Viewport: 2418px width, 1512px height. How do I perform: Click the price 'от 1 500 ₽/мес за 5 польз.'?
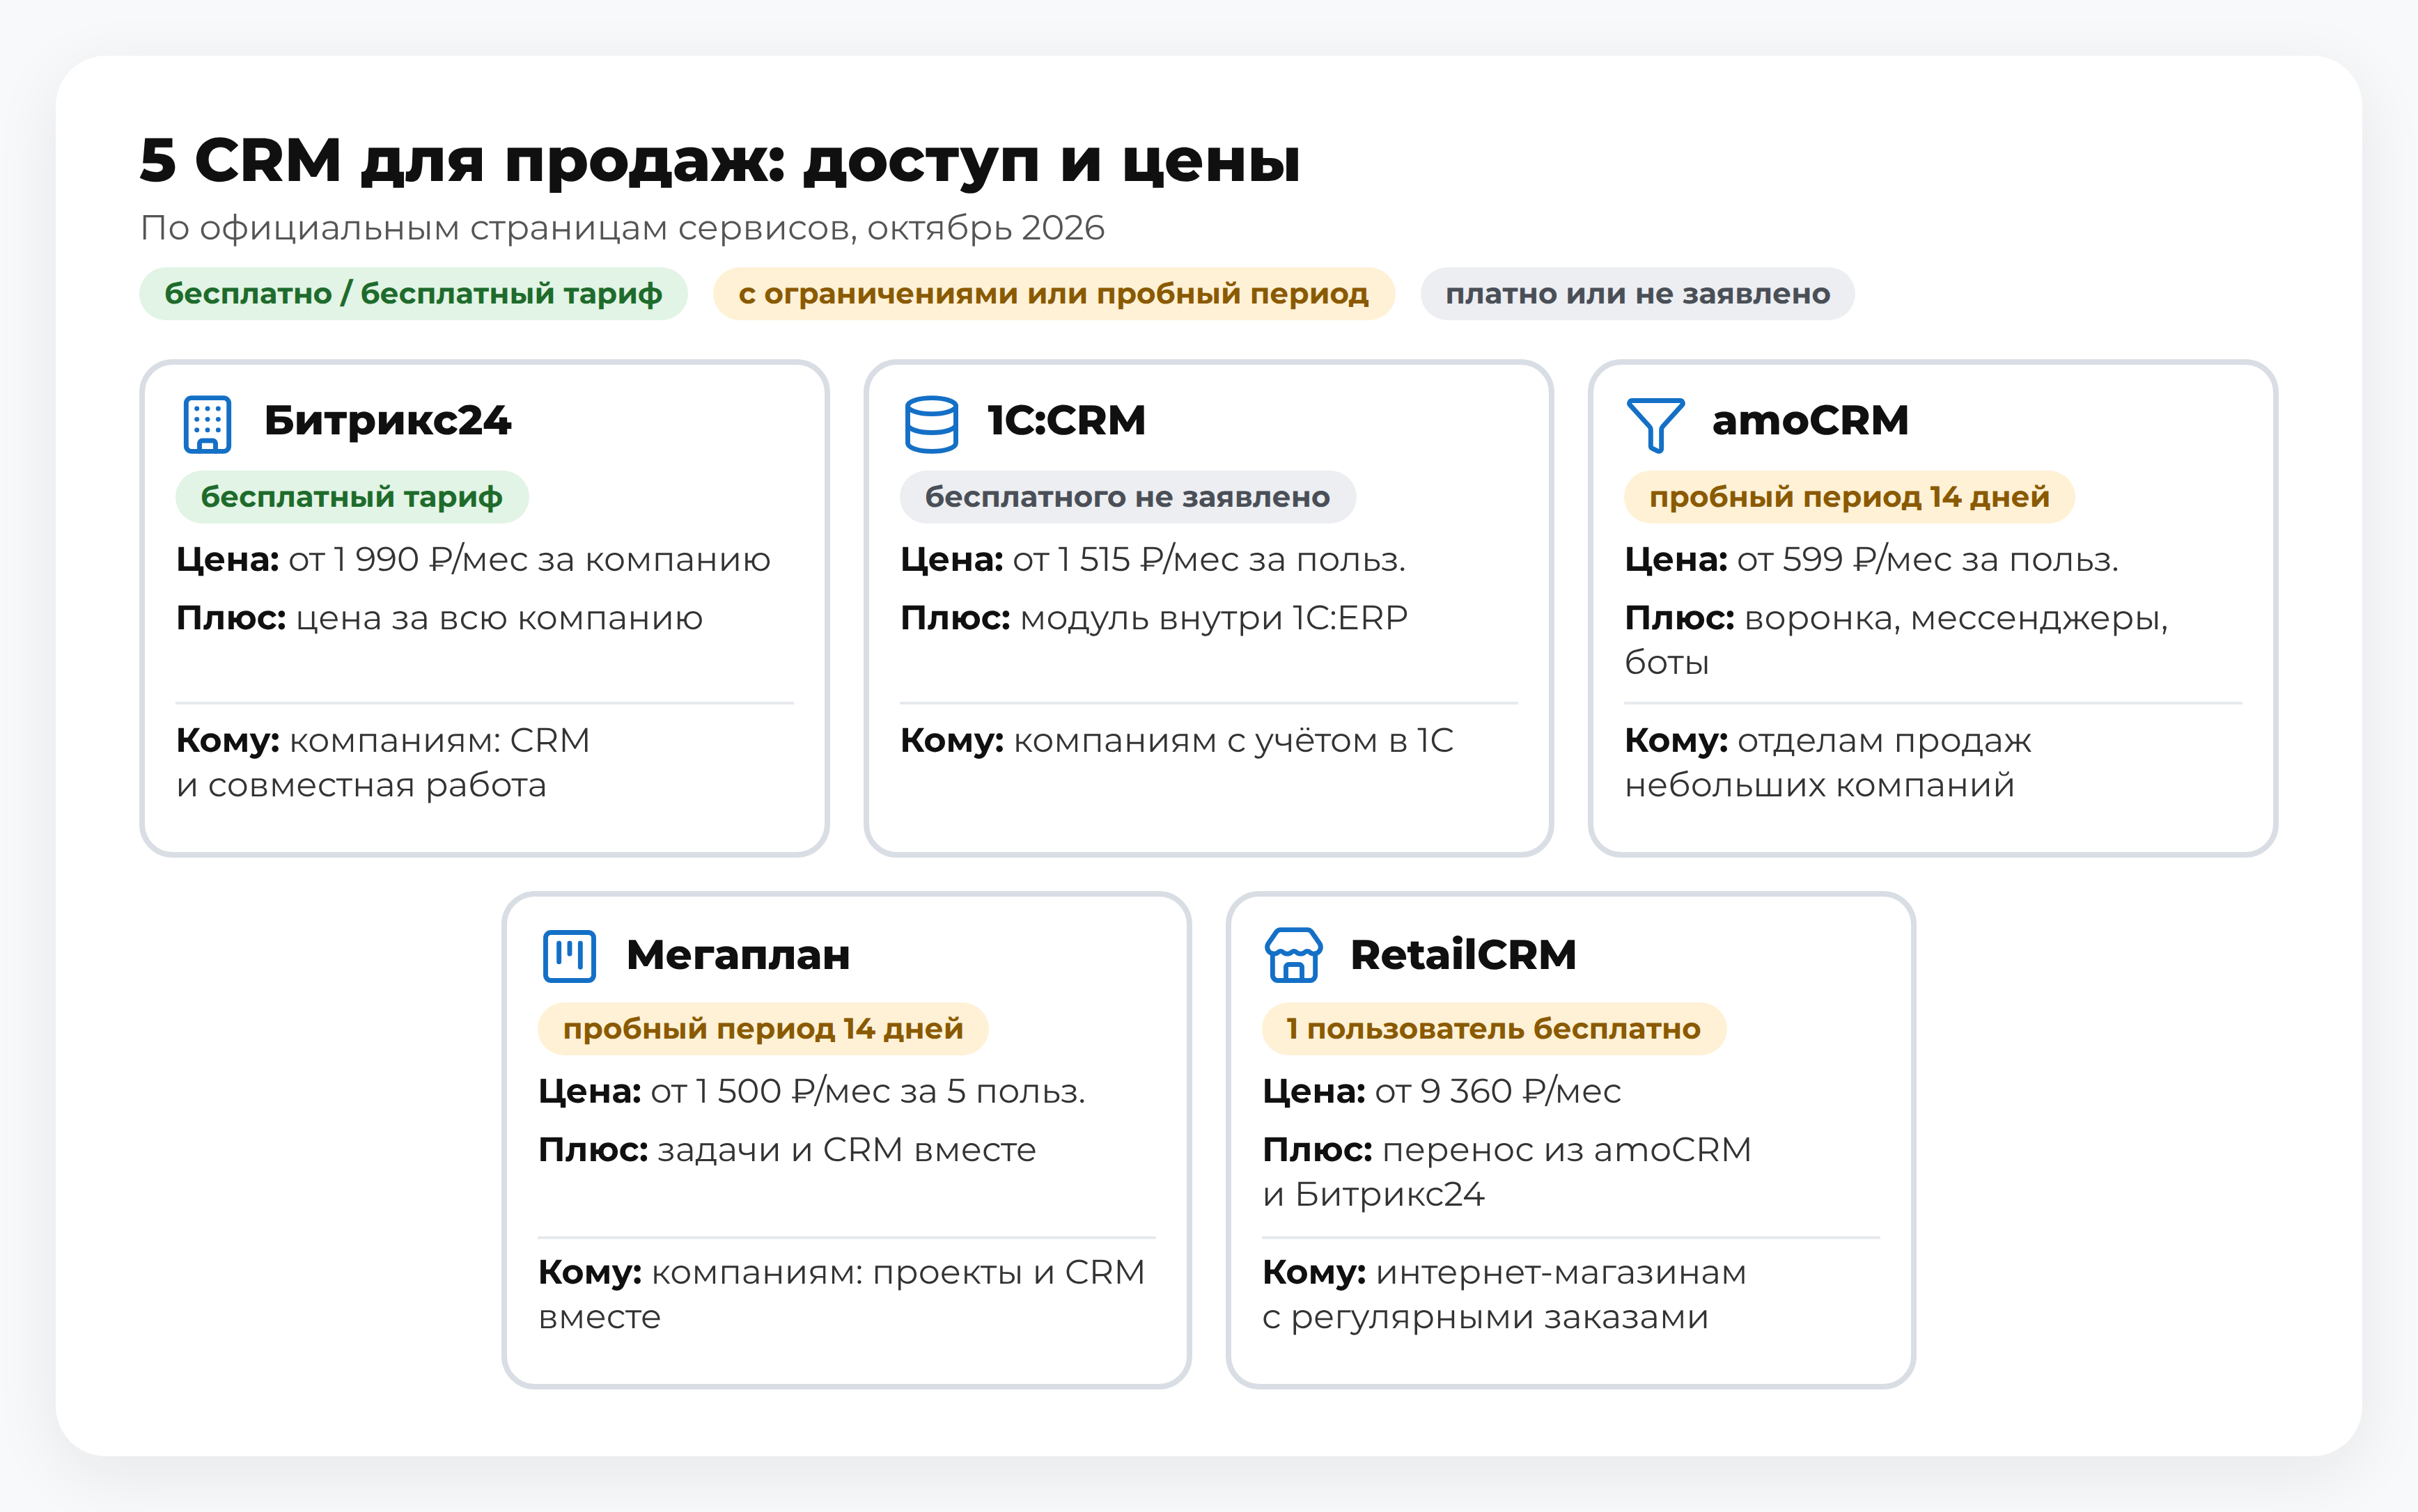tap(867, 1092)
